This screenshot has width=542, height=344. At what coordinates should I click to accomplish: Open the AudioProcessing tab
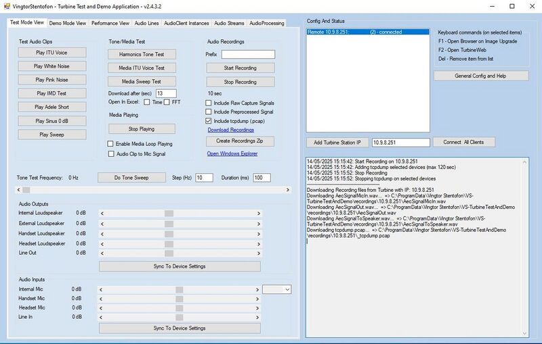[x=266, y=23]
